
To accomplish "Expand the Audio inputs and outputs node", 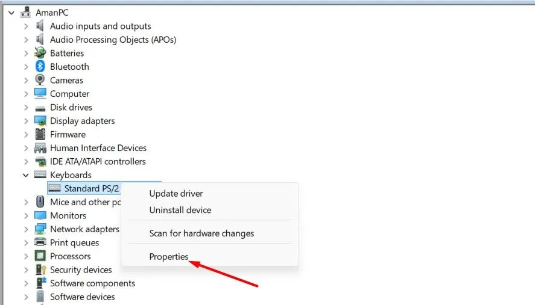I will 25,26.
